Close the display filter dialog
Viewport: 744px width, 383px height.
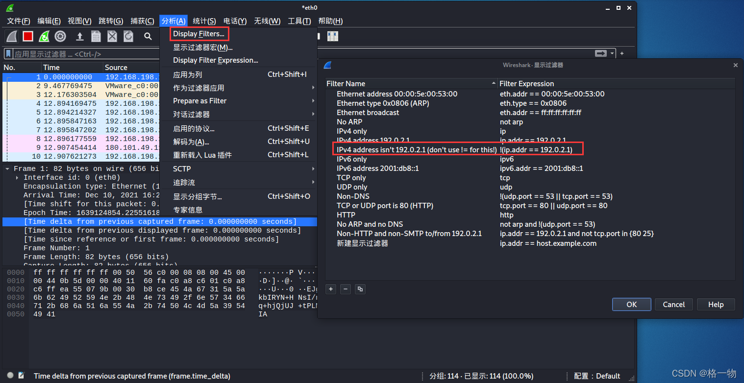coord(735,65)
